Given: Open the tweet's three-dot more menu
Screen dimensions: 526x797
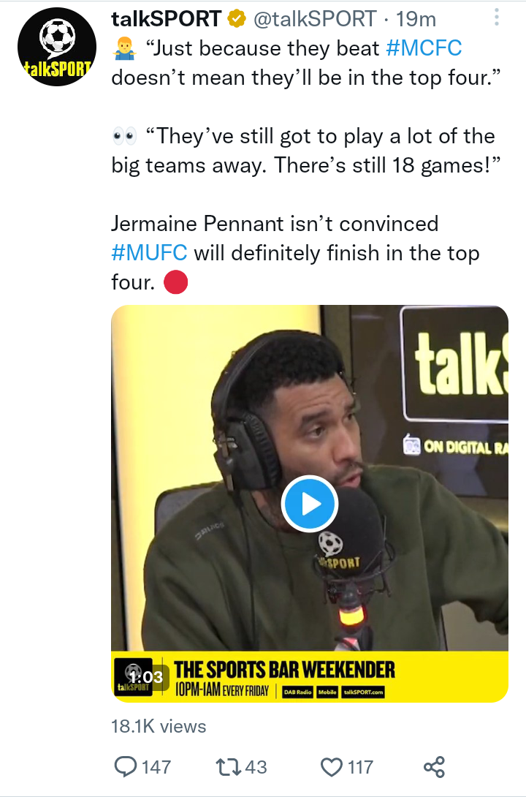Looking at the screenshot, I should tap(497, 18).
